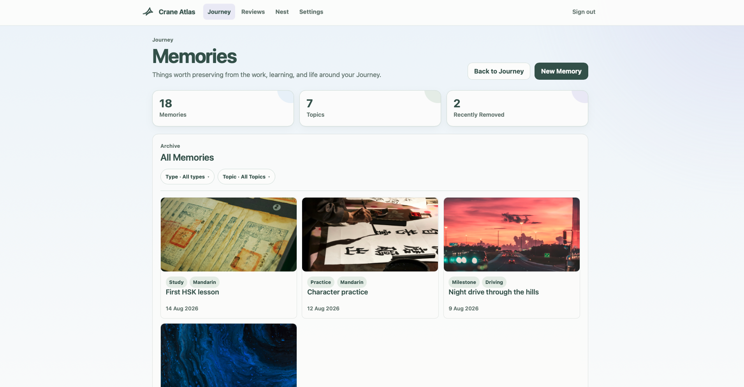Image resolution: width=744 pixels, height=387 pixels.
Task: Open the 2 Recently Removed card
Action: [517, 109]
